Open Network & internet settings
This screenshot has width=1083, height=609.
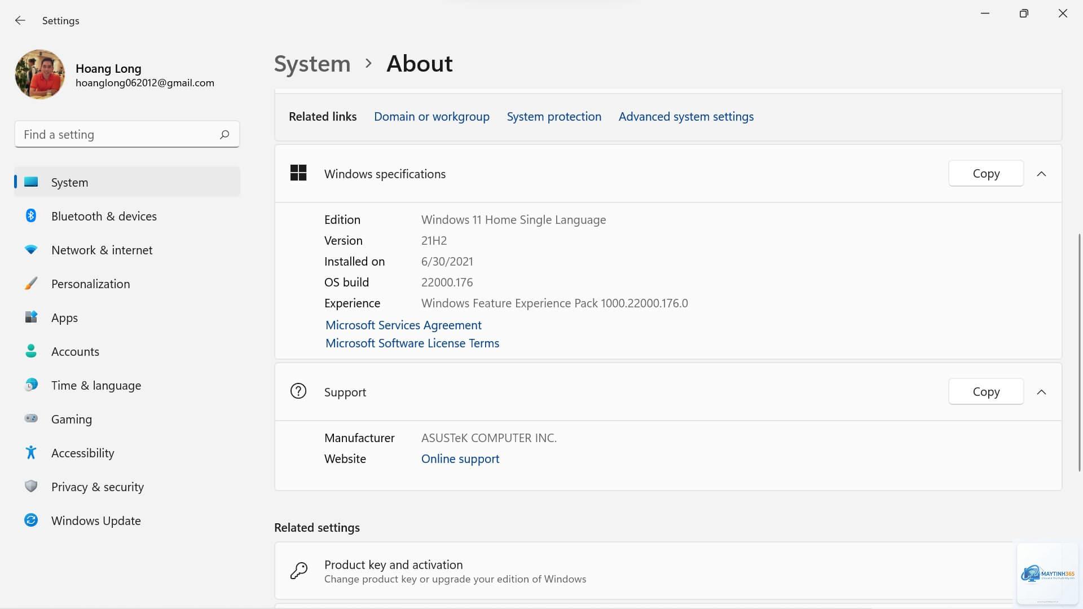coord(127,250)
